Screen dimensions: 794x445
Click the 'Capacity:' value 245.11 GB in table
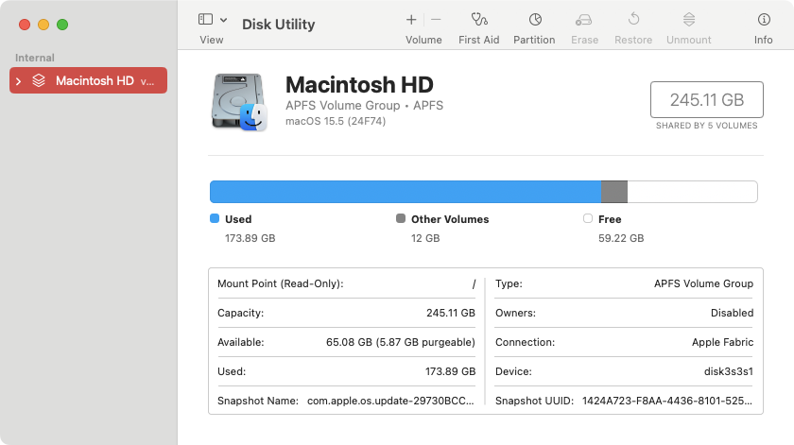(451, 313)
